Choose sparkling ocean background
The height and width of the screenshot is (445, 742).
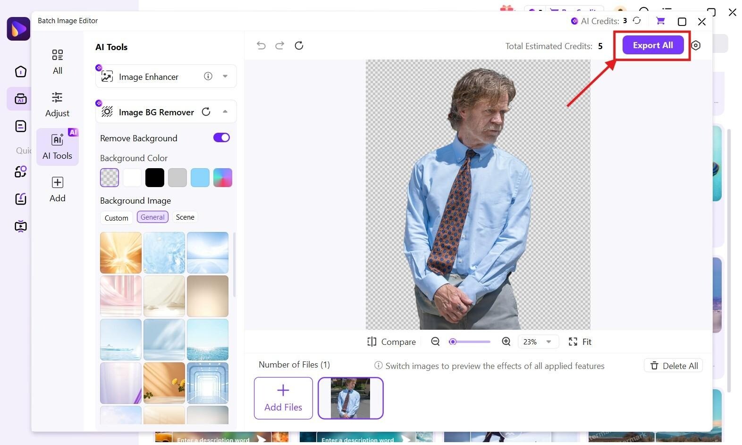pyautogui.click(x=208, y=340)
